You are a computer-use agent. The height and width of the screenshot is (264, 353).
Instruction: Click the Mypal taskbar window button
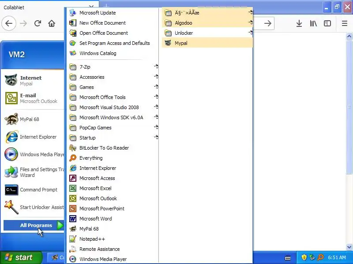[x=56, y=257]
